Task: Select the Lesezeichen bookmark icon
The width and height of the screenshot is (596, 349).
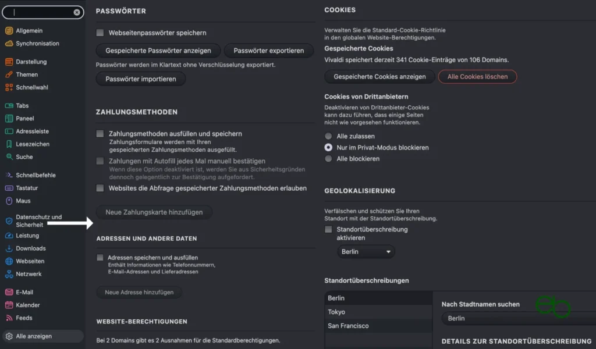Action: coord(9,144)
